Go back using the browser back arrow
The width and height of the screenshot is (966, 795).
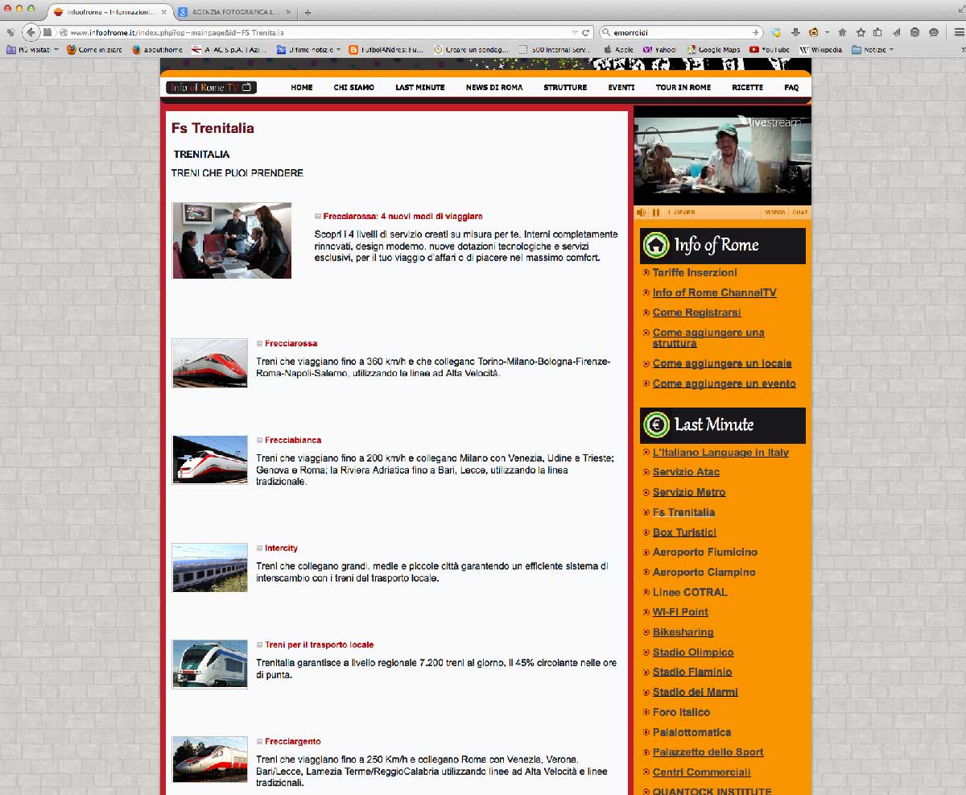(x=31, y=32)
